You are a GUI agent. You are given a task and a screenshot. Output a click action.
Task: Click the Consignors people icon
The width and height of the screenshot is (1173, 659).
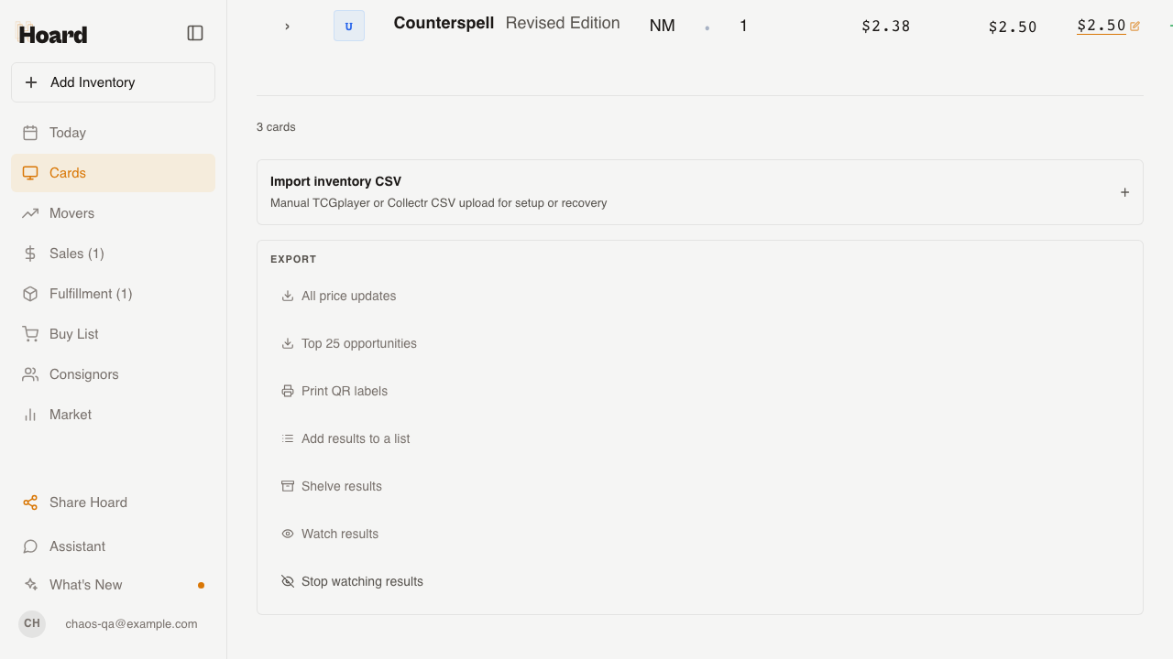tap(30, 374)
